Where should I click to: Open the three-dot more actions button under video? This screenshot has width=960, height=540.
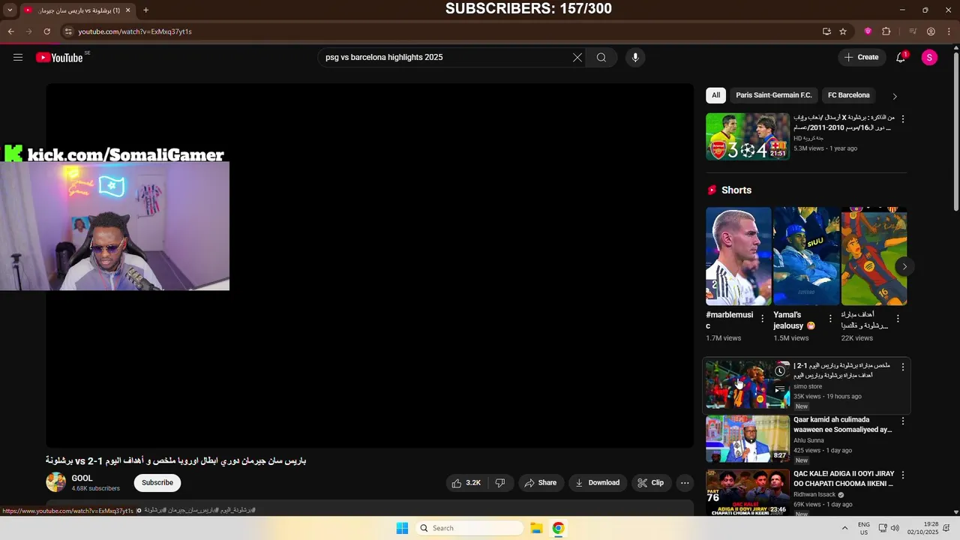coord(685,483)
